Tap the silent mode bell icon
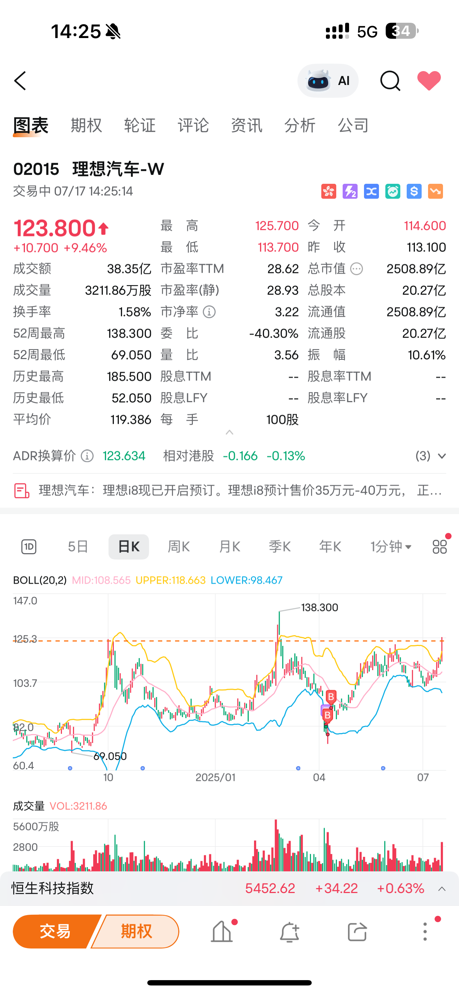Viewport: 459px width, 994px height. 113,32
